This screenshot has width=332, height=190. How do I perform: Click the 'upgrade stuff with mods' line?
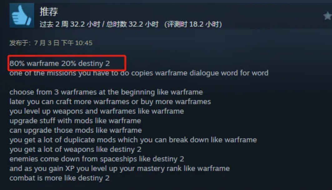75,121
